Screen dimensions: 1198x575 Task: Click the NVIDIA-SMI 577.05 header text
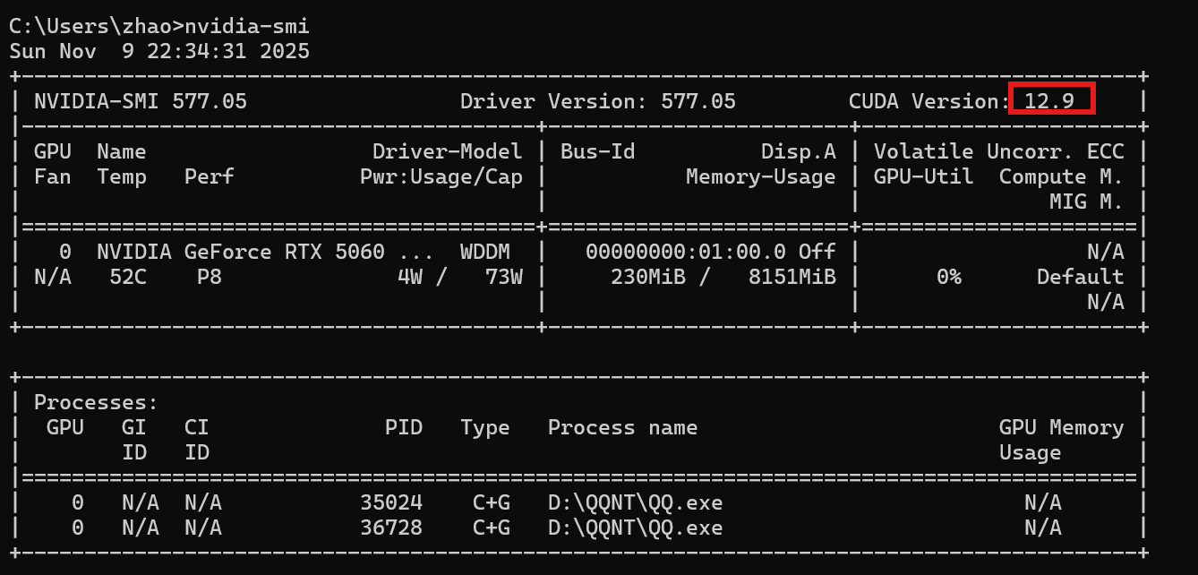141,101
